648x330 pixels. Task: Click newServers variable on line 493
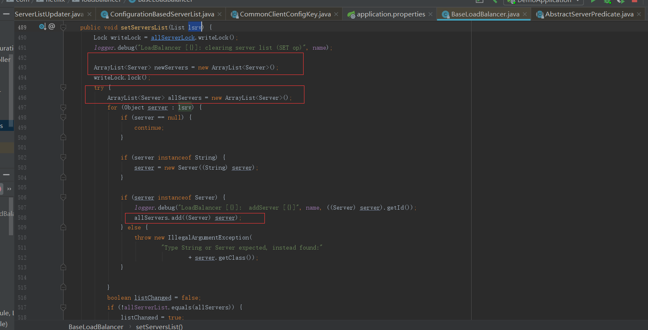[171, 67]
